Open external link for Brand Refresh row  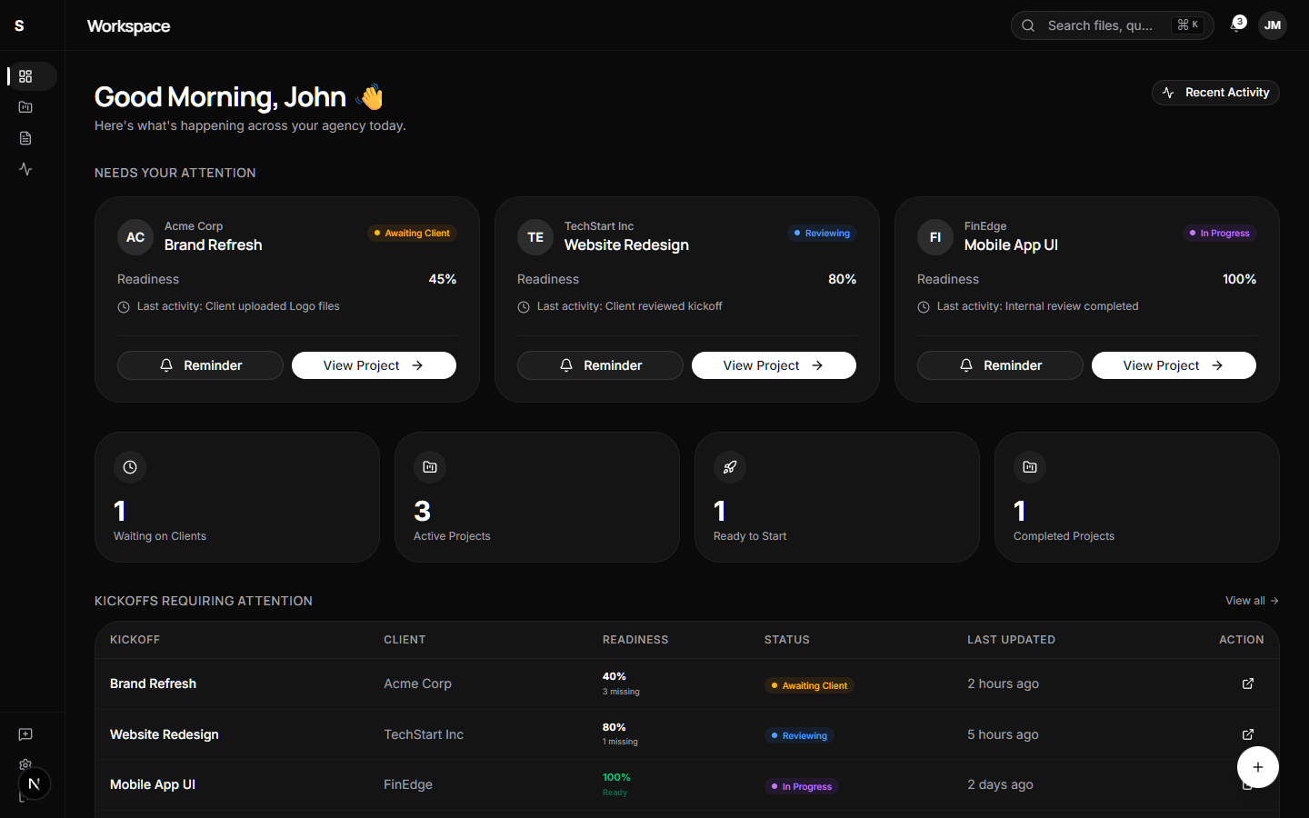[x=1248, y=683]
